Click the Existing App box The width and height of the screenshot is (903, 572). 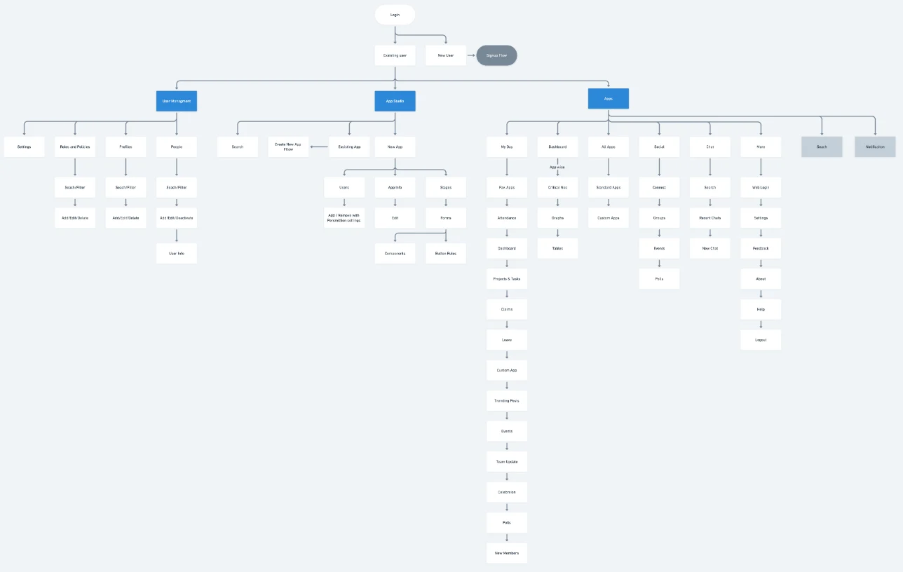point(349,147)
